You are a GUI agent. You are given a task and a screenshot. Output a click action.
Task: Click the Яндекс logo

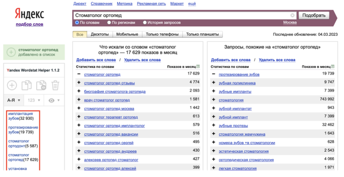[x=29, y=14]
